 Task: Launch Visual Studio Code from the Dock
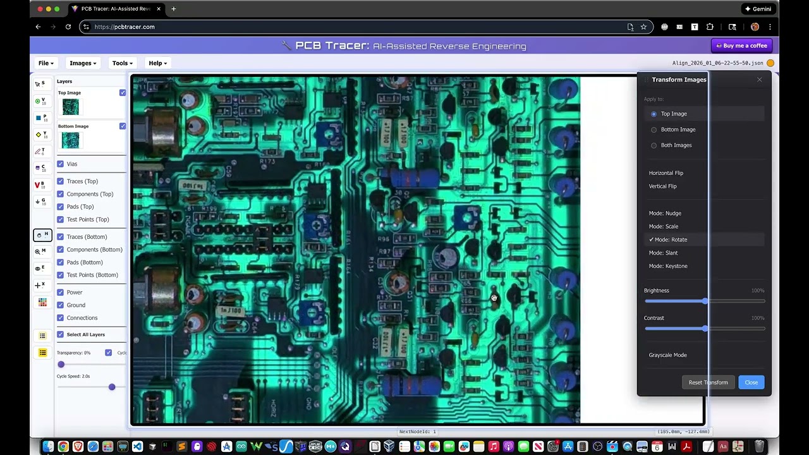pos(137,447)
